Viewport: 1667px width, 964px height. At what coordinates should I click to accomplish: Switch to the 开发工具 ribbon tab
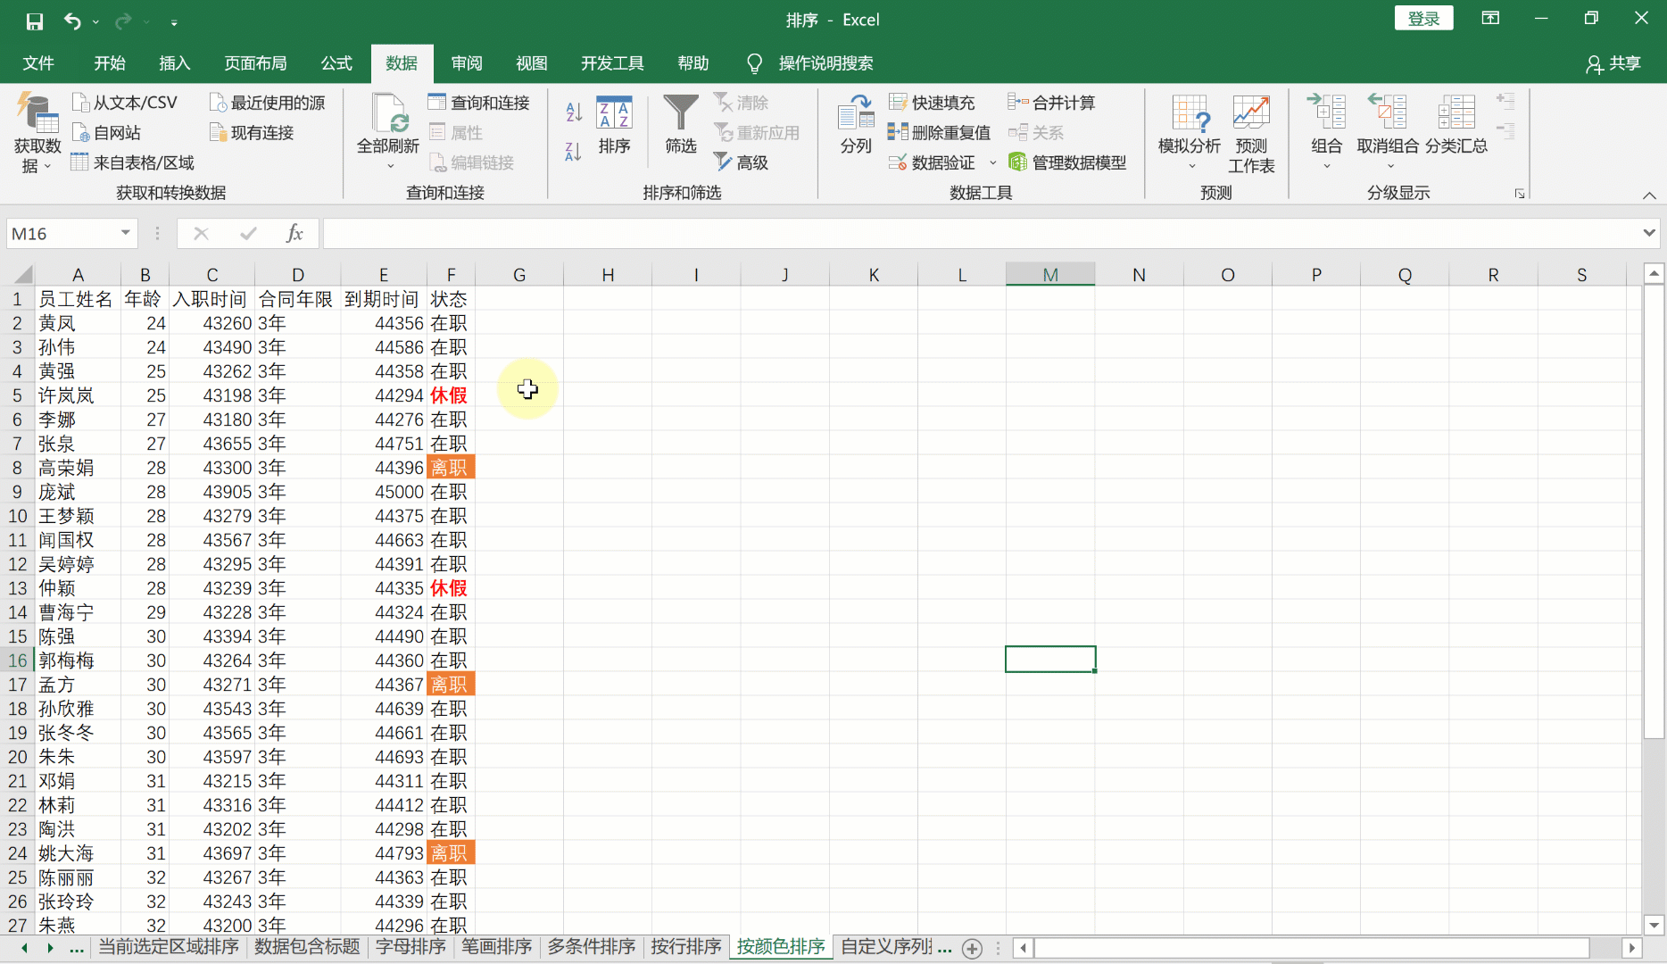click(612, 63)
